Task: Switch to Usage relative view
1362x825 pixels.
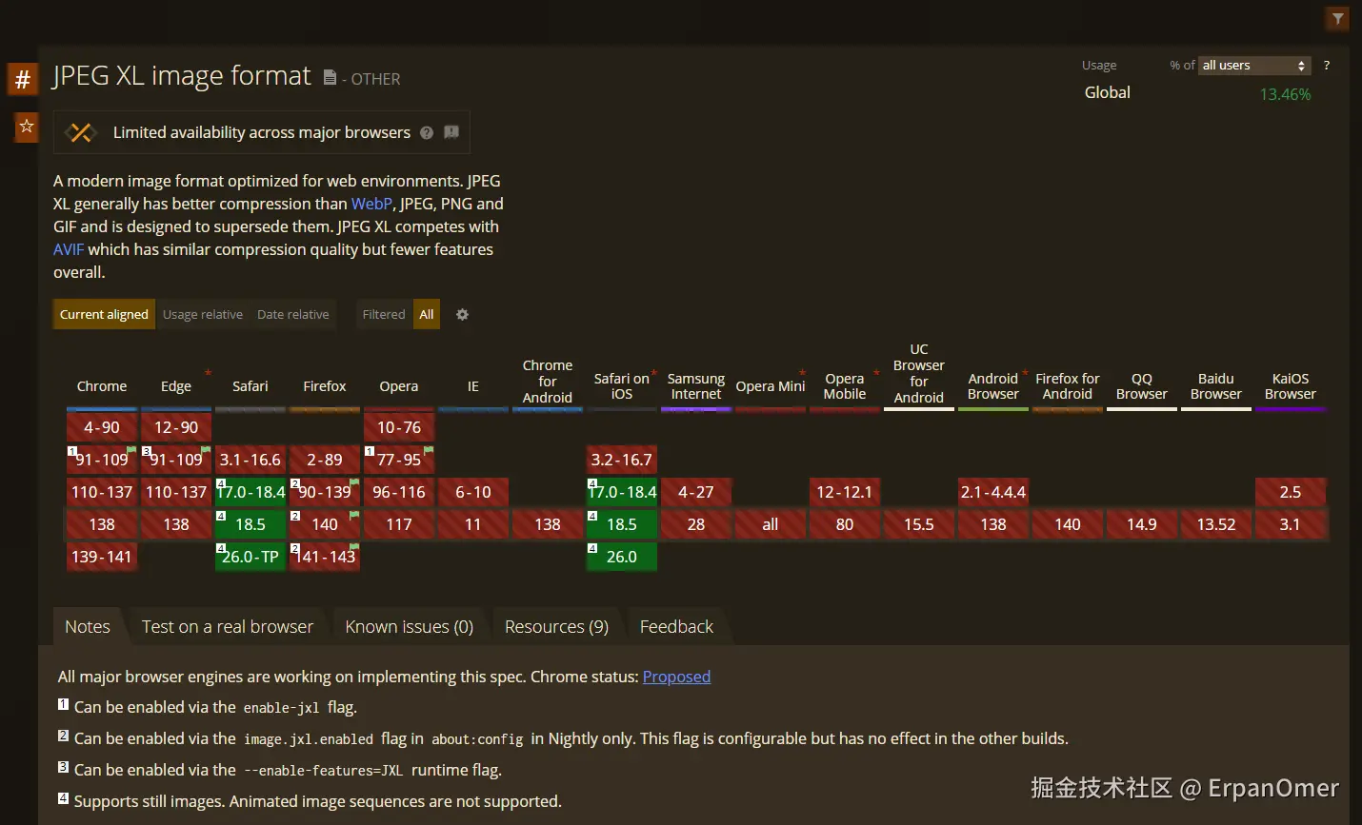Action: coord(203,314)
